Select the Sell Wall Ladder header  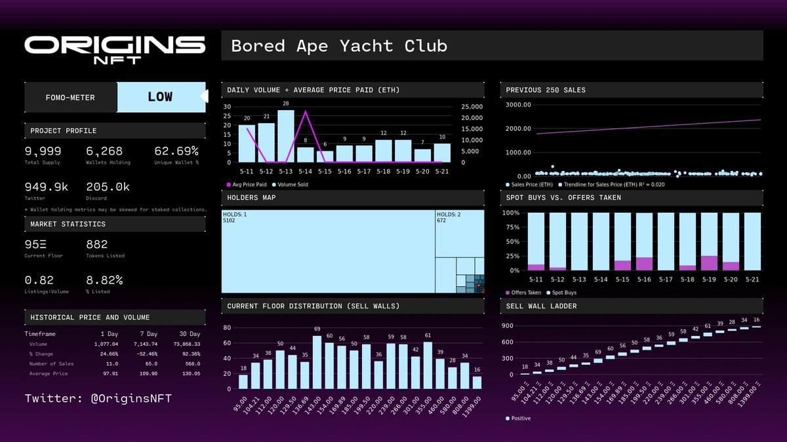[x=632, y=306]
